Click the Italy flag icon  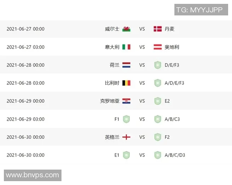[126, 47]
